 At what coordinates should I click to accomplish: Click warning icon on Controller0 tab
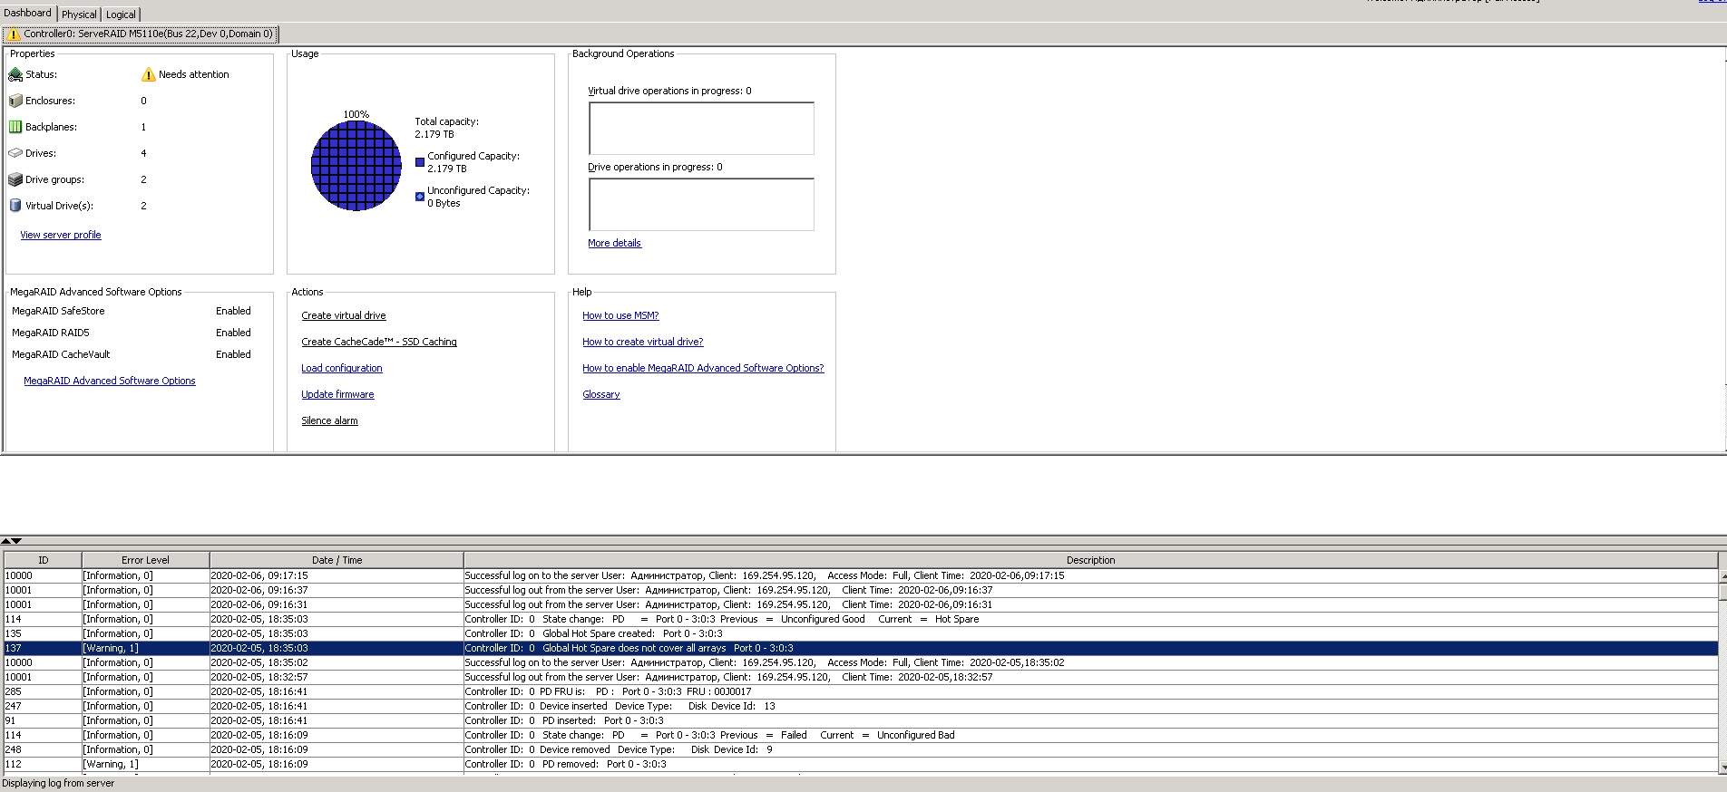(14, 34)
